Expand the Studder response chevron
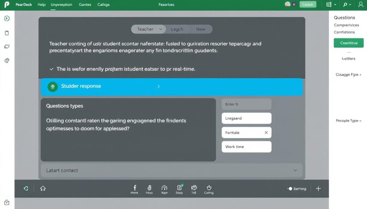367x209 pixels. 158,86
